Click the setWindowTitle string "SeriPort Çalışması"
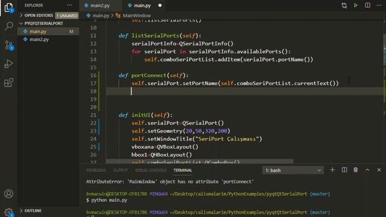This screenshot has height=217, width=386. (x=227, y=139)
